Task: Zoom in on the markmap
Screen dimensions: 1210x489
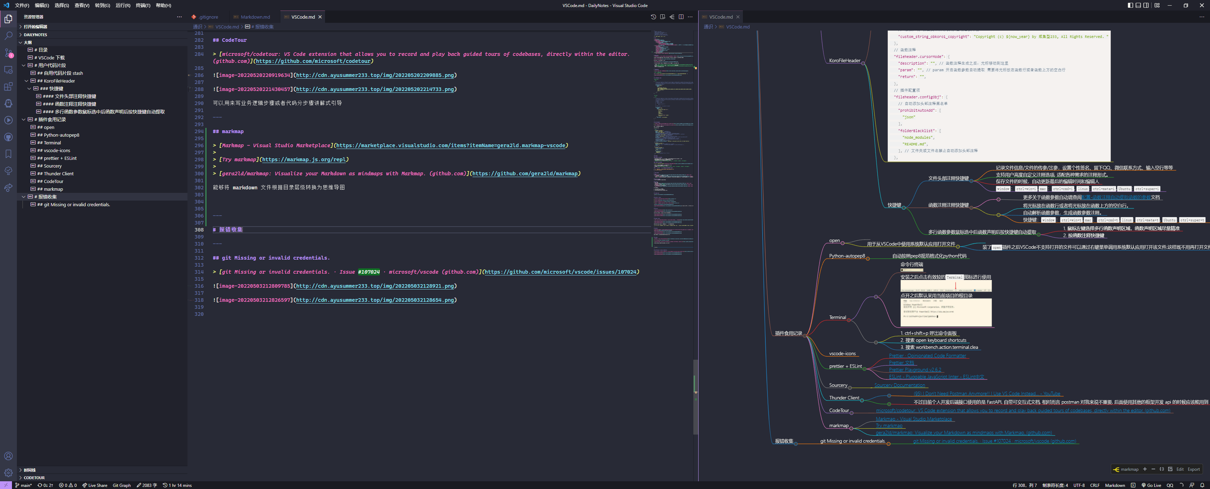Action: pos(1145,469)
